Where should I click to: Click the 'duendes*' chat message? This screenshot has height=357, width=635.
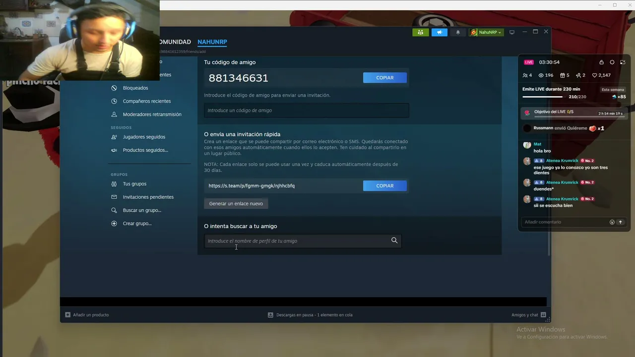pyautogui.click(x=543, y=189)
